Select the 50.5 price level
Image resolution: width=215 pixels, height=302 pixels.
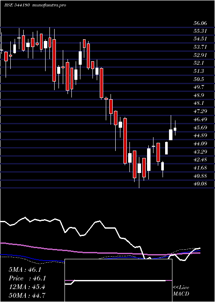point(199,79)
